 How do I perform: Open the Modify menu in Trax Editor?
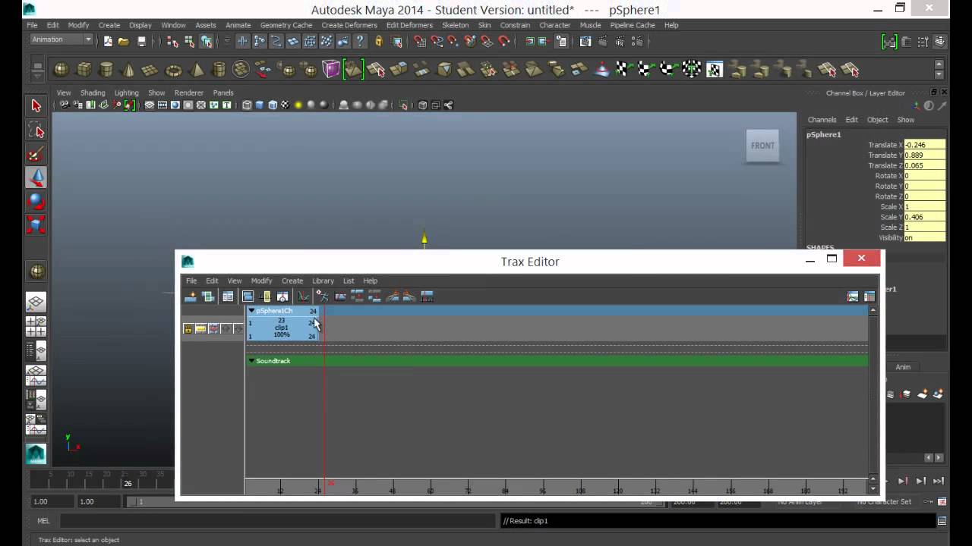point(261,281)
